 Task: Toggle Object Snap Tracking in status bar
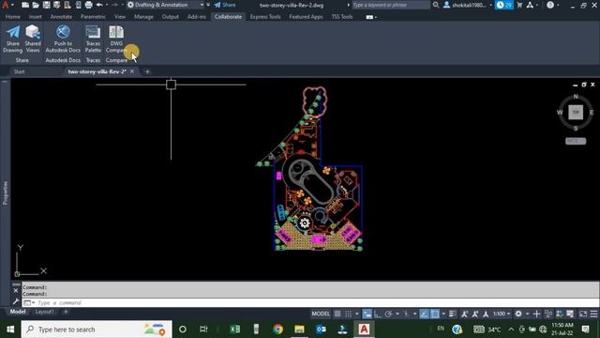[424, 314]
